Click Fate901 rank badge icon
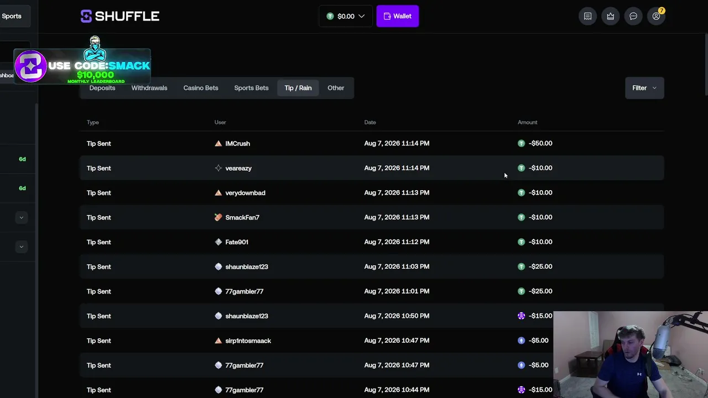The height and width of the screenshot is (398, 708). (218, 242)
